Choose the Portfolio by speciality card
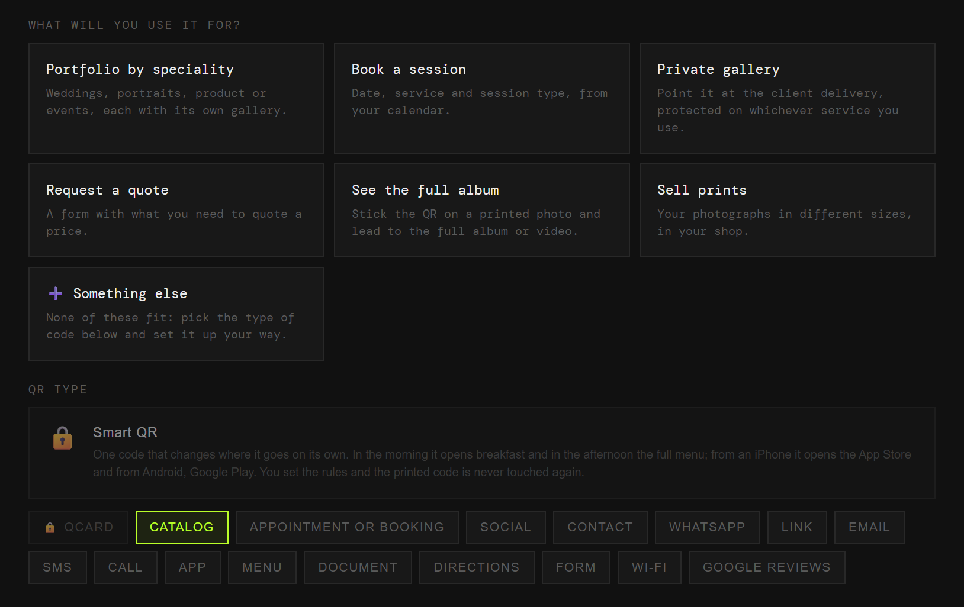The image size is (964, 607). tap(176, 98)
